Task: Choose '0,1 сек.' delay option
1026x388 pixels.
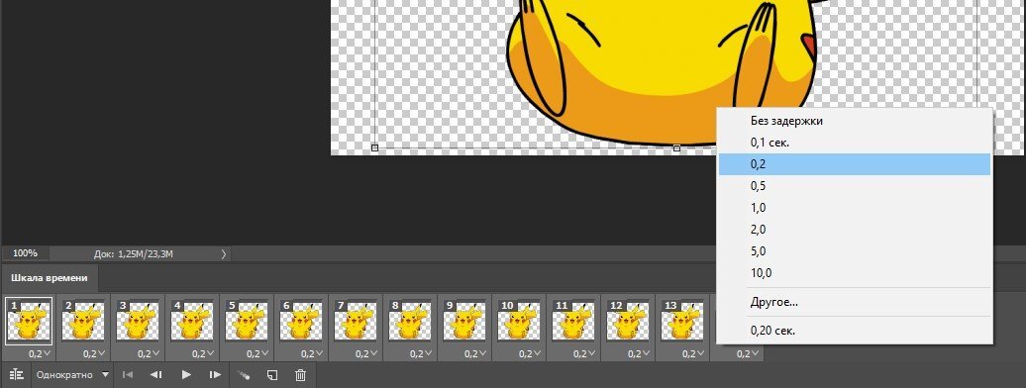Action: pos(854,143)
